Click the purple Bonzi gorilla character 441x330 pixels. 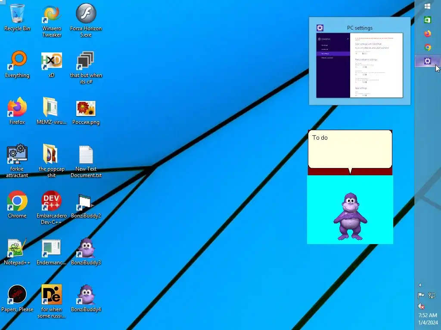pyautogui.click(x=350, y=216)
